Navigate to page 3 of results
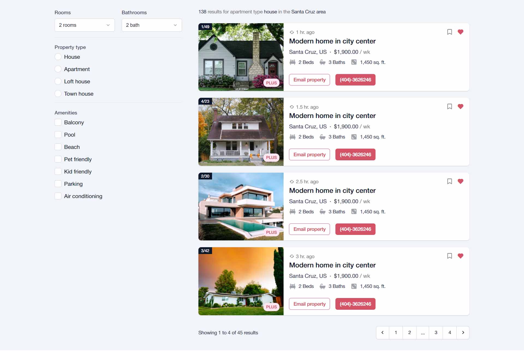The width and height of the screenshot is (524, 351). coord(436,333)
